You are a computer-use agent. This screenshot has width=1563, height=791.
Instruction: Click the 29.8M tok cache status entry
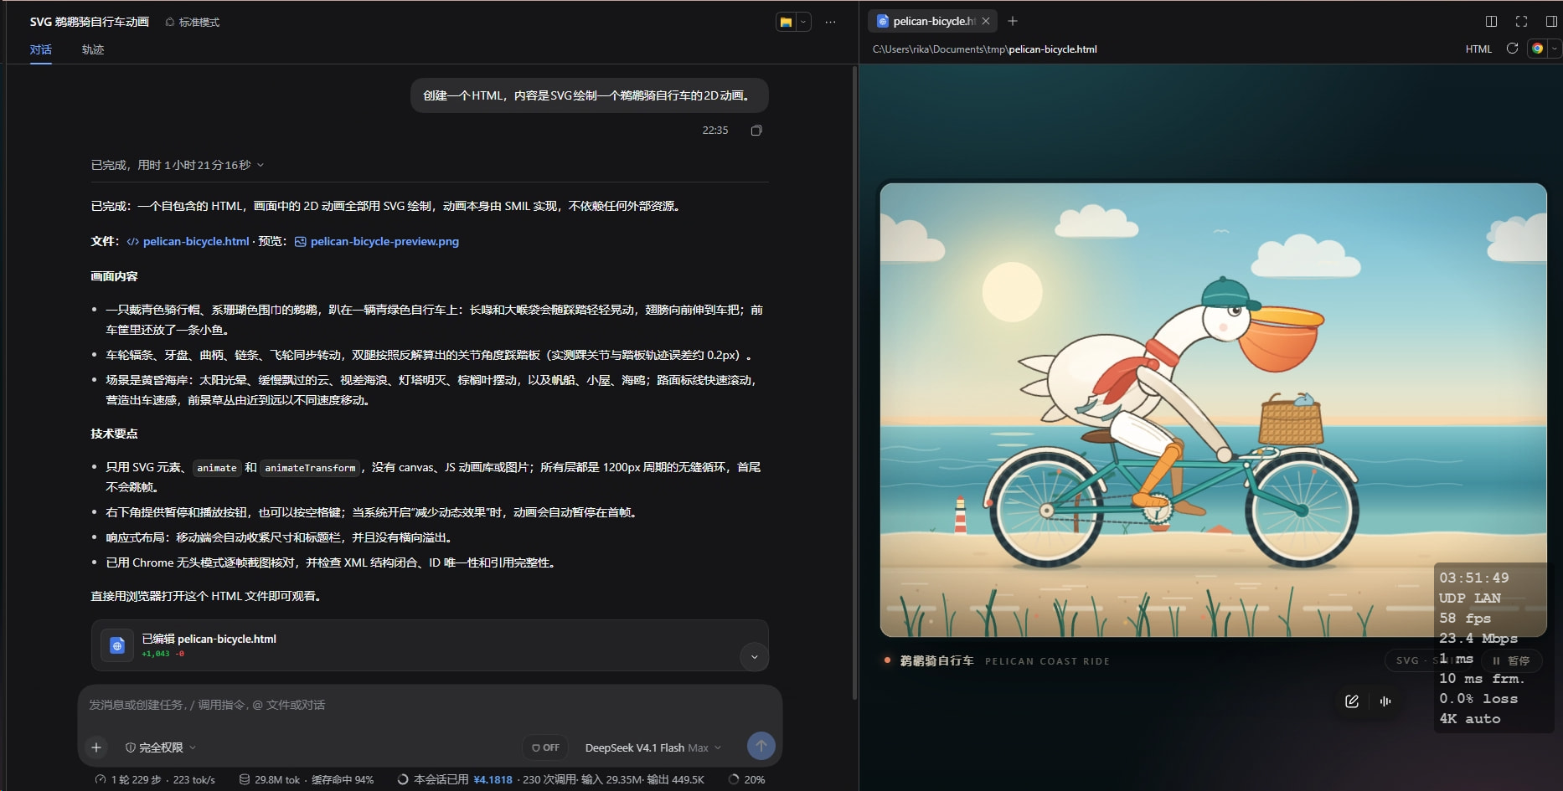306,779
